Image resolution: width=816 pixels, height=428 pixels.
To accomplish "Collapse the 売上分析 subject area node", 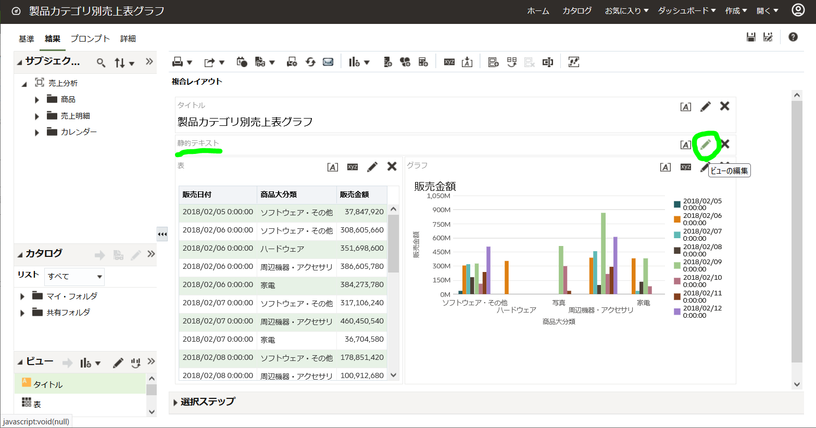I will 24,84.
